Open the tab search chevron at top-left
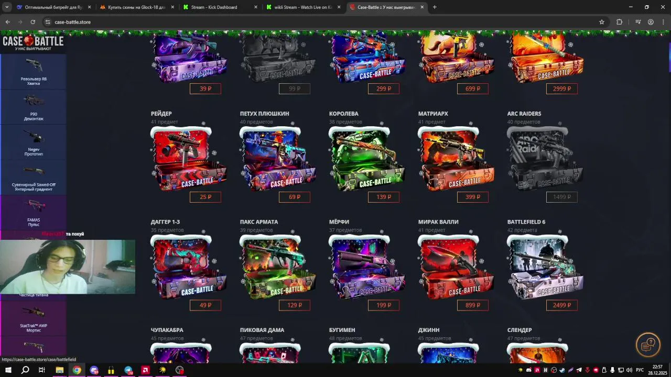The width and height of the screenshot is (671, 377). point(7,7)
